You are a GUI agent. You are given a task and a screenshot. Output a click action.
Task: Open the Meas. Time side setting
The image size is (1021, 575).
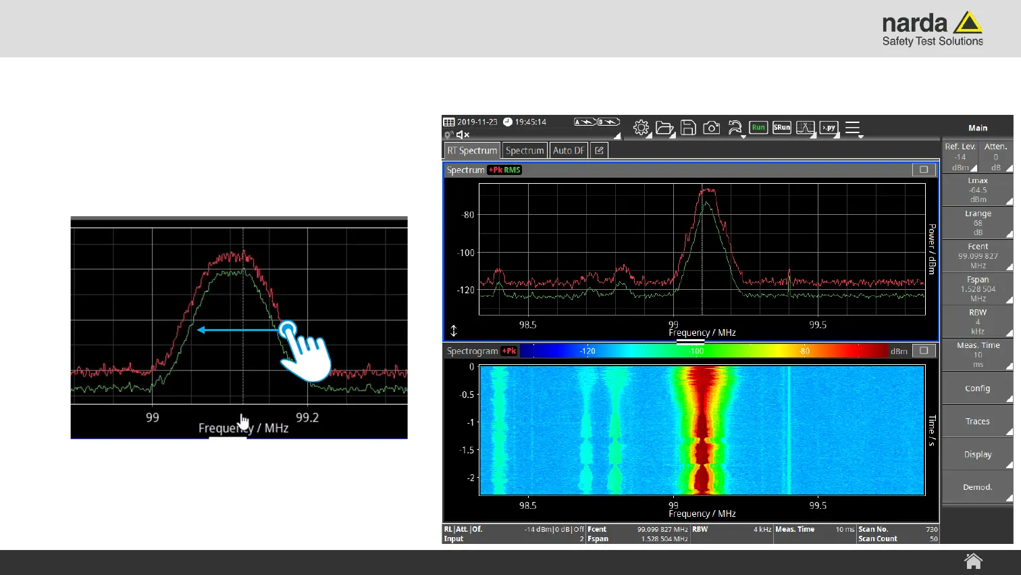pos(978,355)
